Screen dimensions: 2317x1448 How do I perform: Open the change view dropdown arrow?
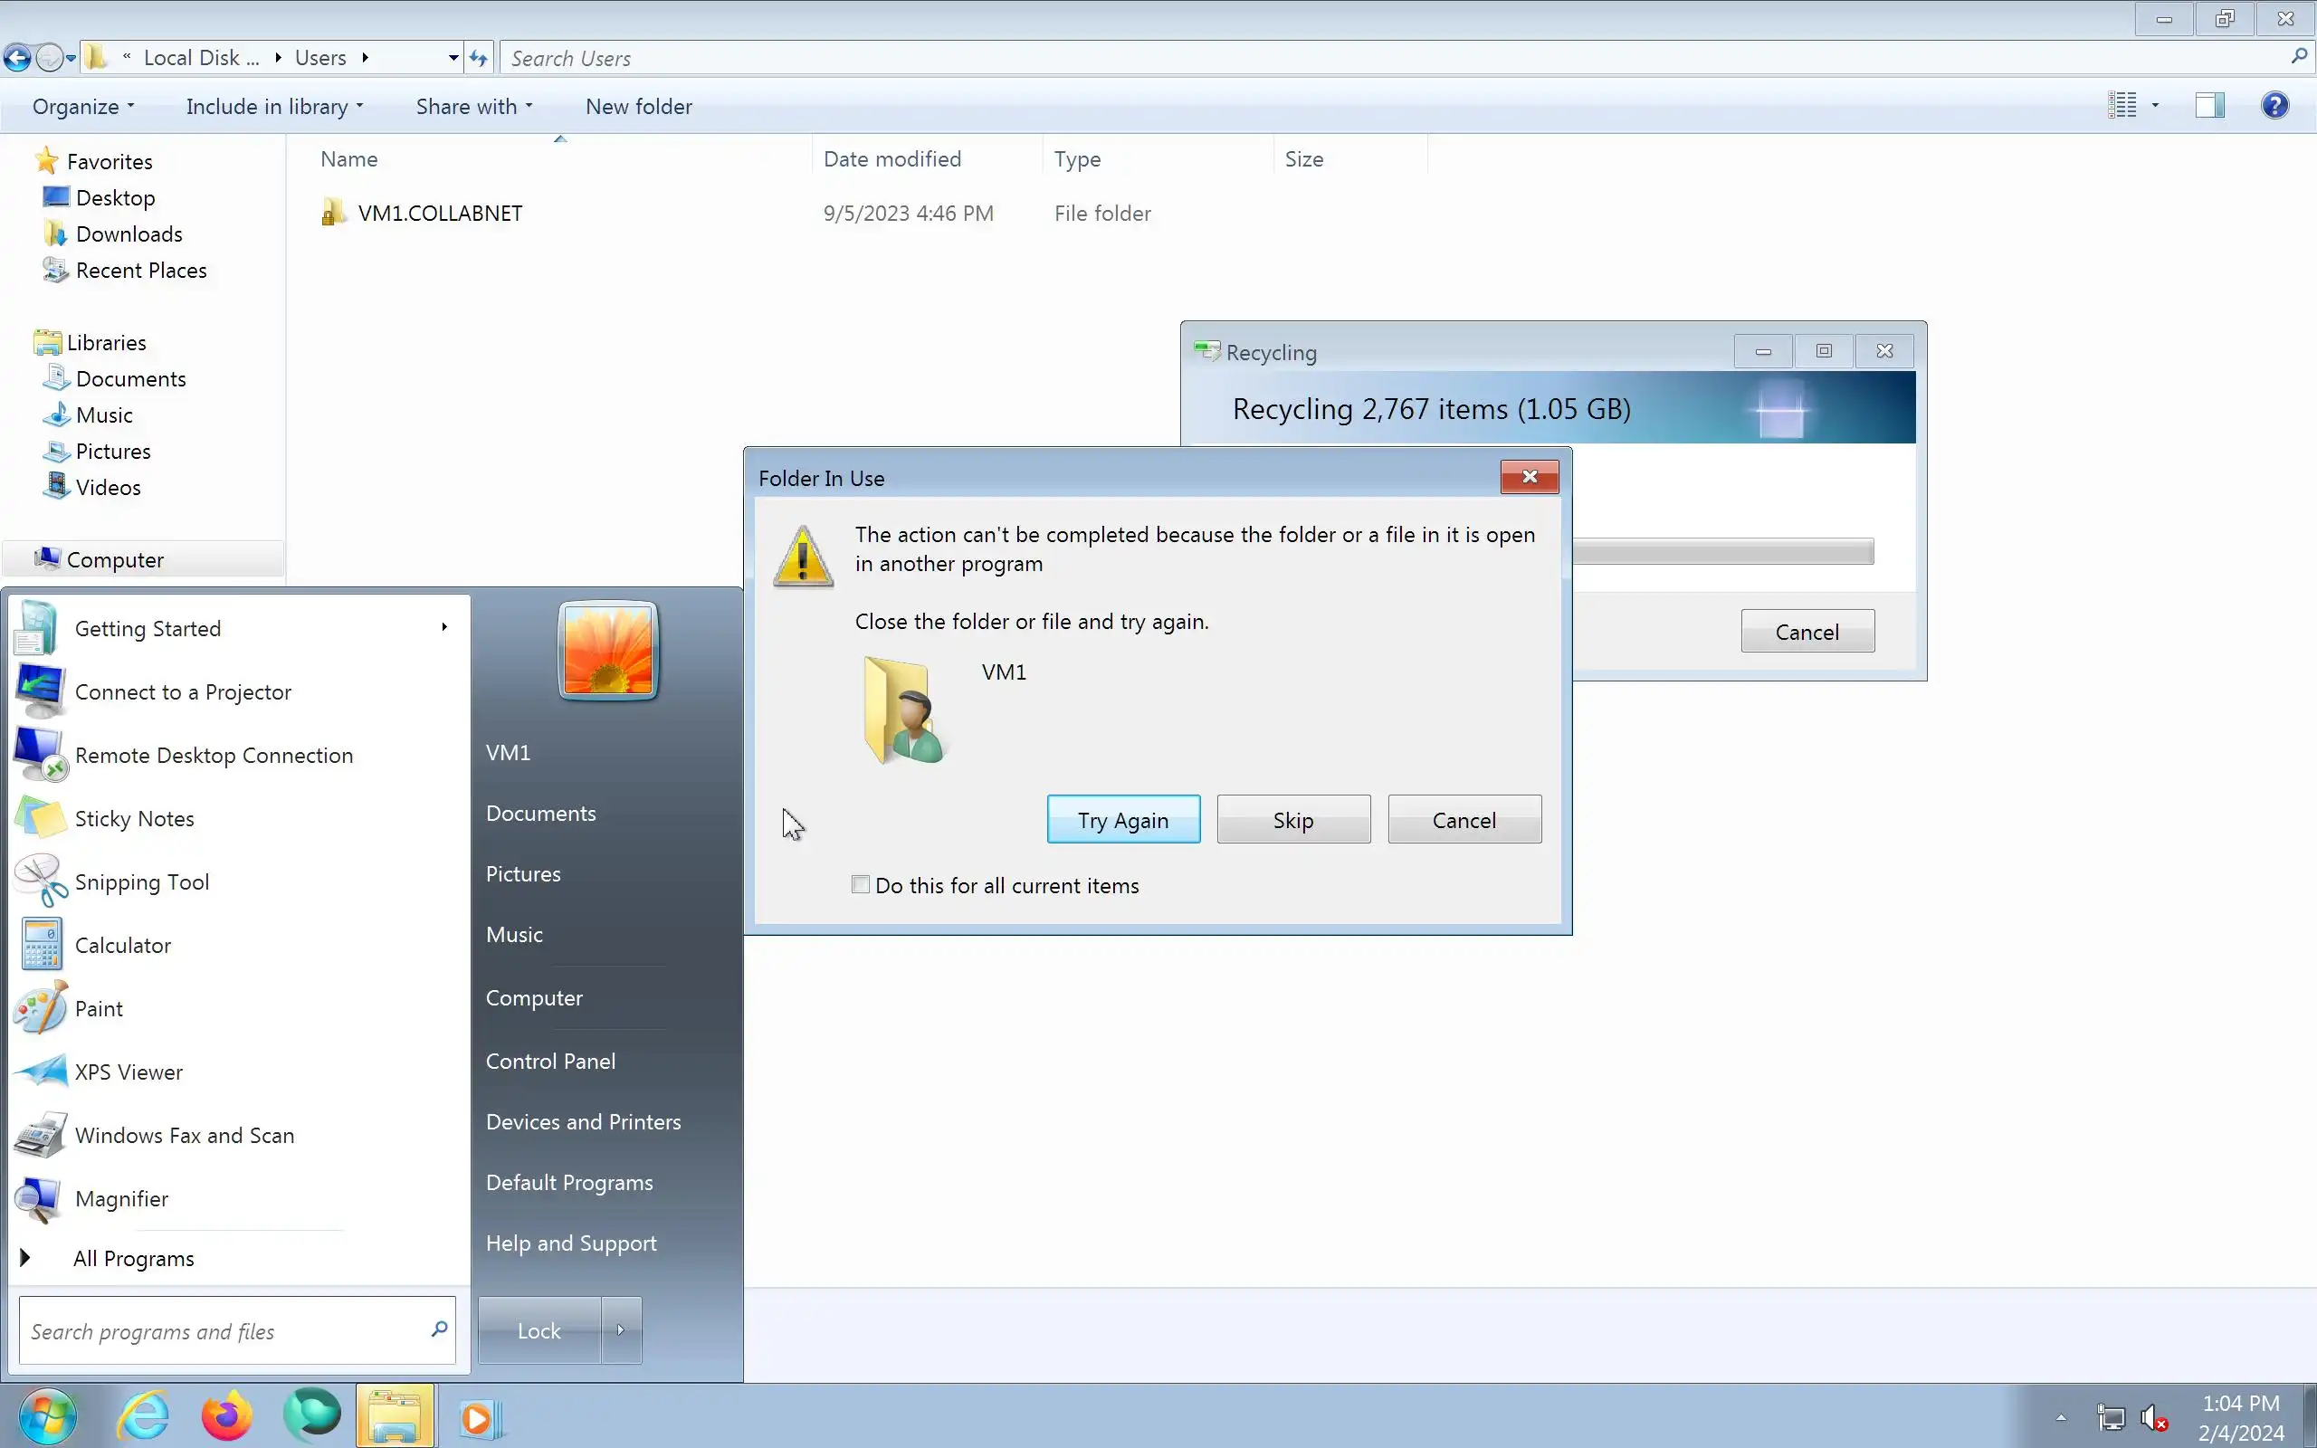pyautogui.click(x=2155, y=105)
